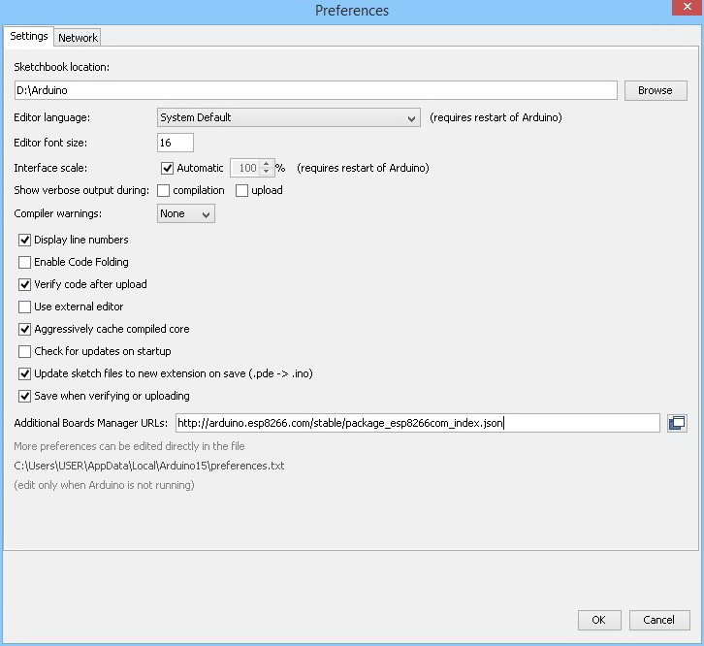Image resolution: width=704 pixels, height=646 pixels.
Task: Uncheck Aggressively cache compiled core
Action: tap(25, 329)
